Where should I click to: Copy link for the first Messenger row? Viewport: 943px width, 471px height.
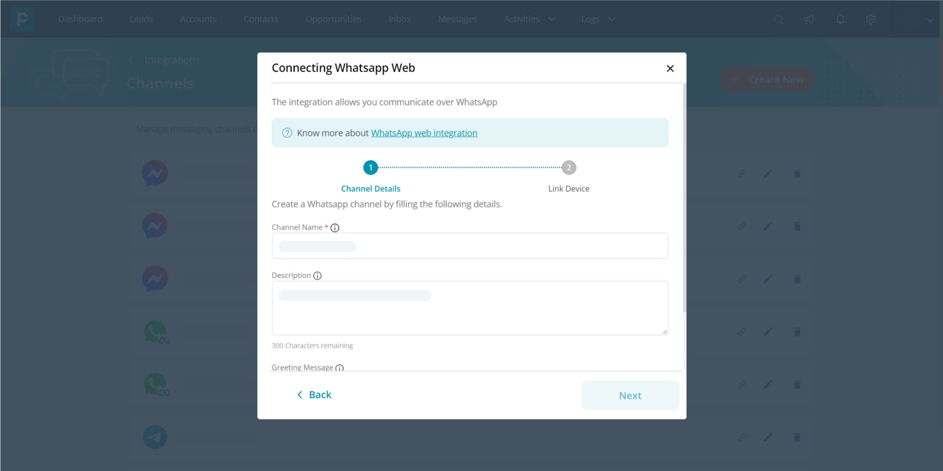(x=742, y=174)
